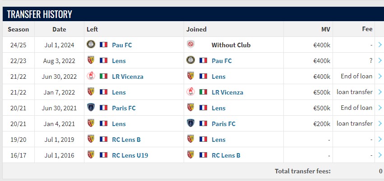Click the Italian flag next to joined LR Vicenza
Viewport: 384px width, 181px height.
(x=203, y=92)
